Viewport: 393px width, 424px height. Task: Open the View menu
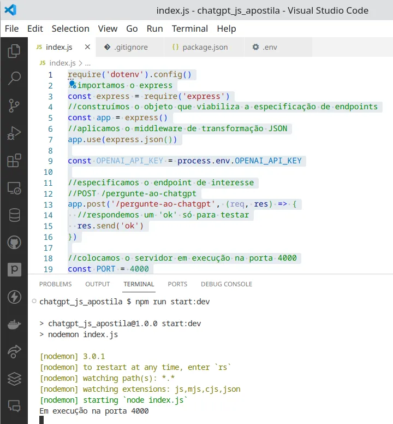(x=108, y=28)
